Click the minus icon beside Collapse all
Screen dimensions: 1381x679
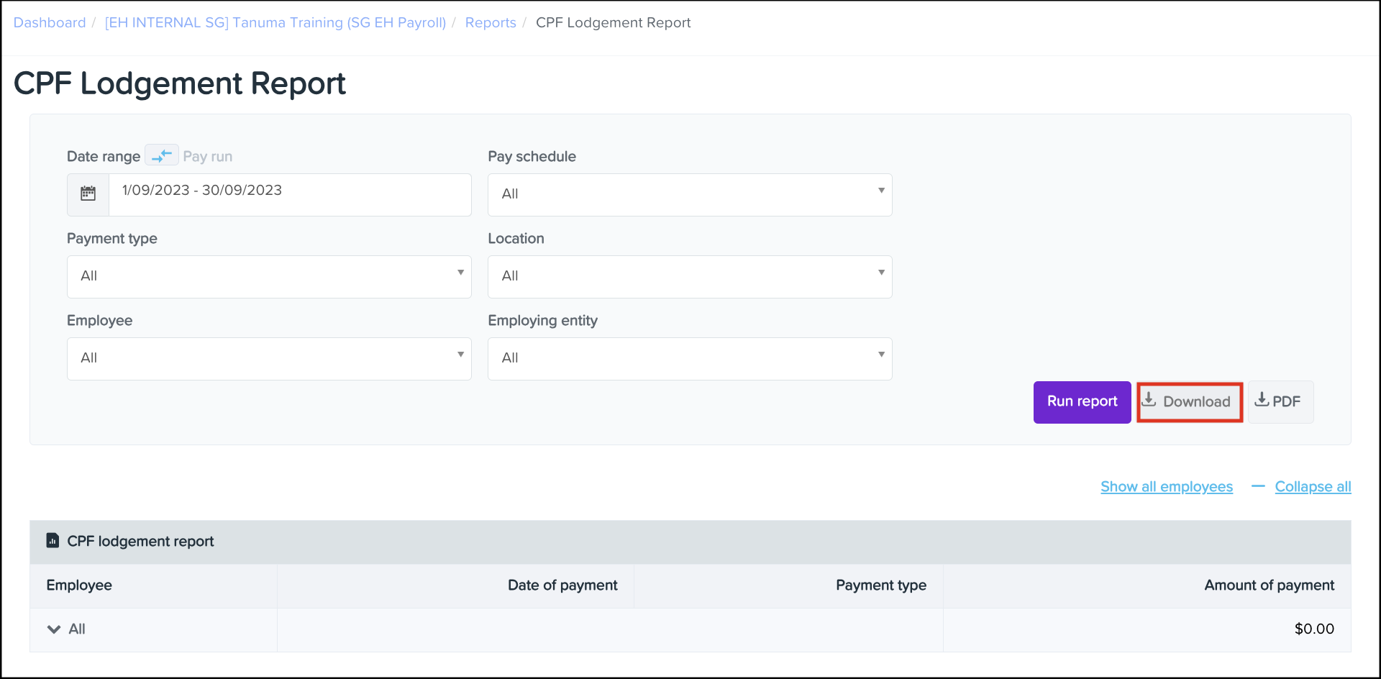[x=1257, y=487]
